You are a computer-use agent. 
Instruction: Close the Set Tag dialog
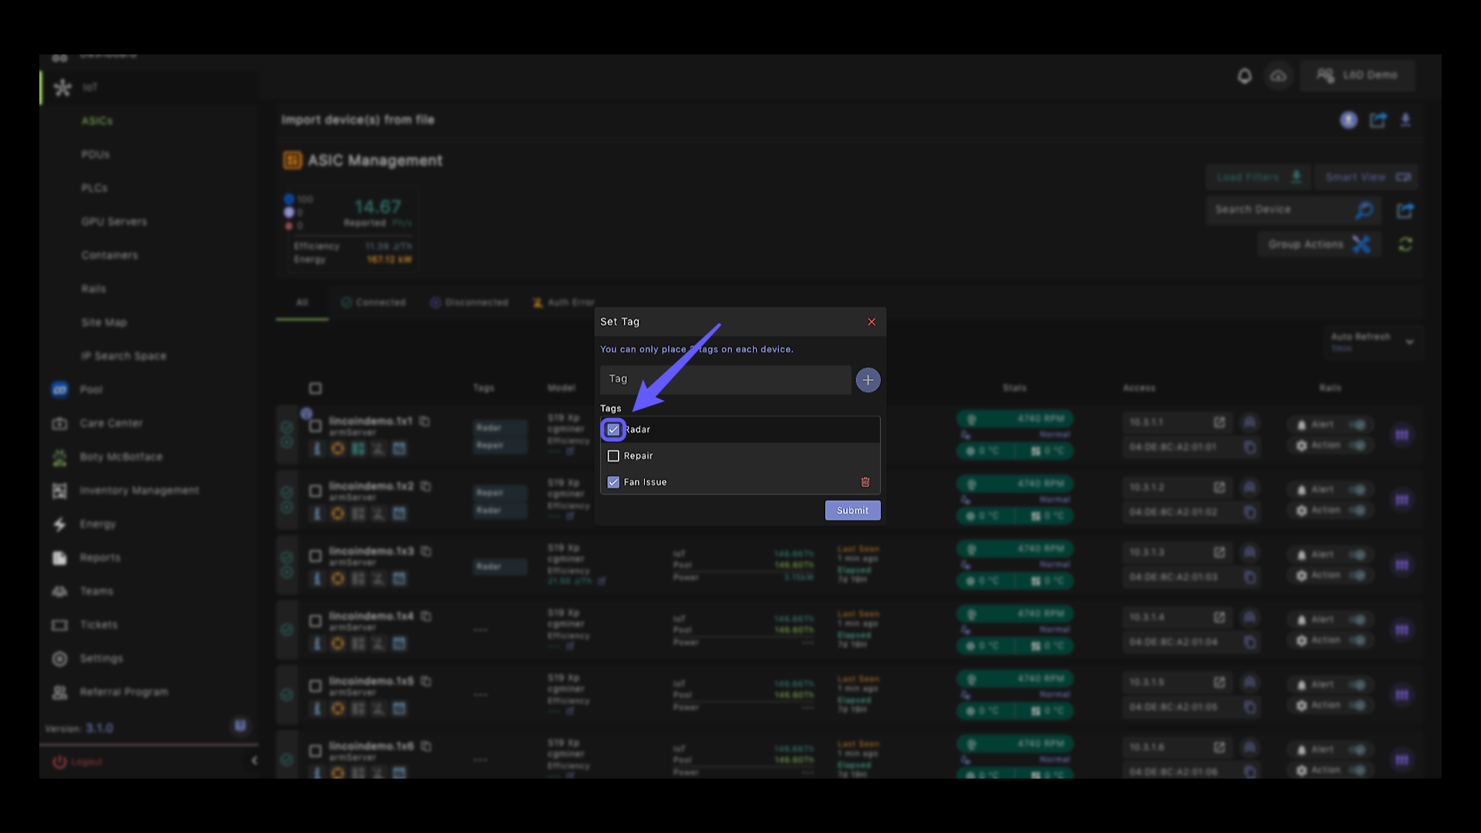coord(872,322)
